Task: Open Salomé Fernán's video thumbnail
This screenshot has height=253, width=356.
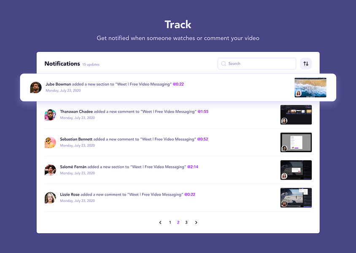Action: tap(296, 170)
